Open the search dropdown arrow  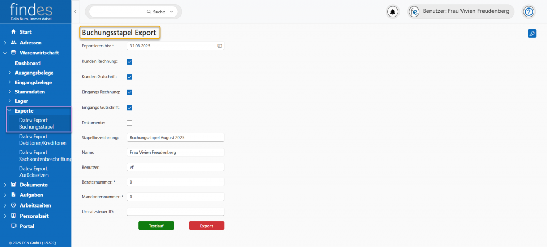pyautogui.click(x=171, y=12)
